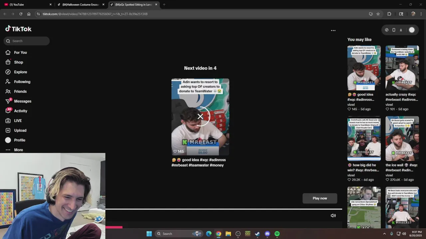
Task: Click the TikTok coin icon in pill
Action: (x=387, y=30)
